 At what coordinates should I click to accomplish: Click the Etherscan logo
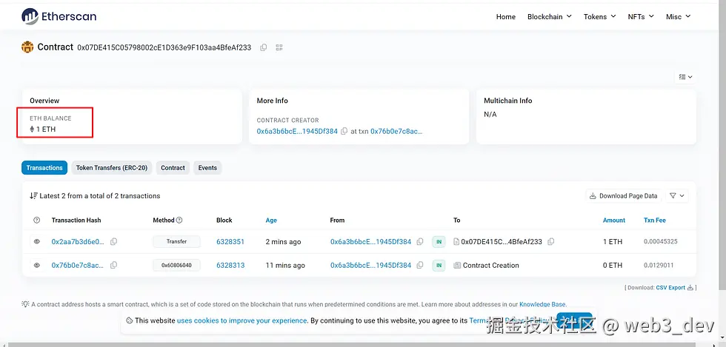coord(59,17)
